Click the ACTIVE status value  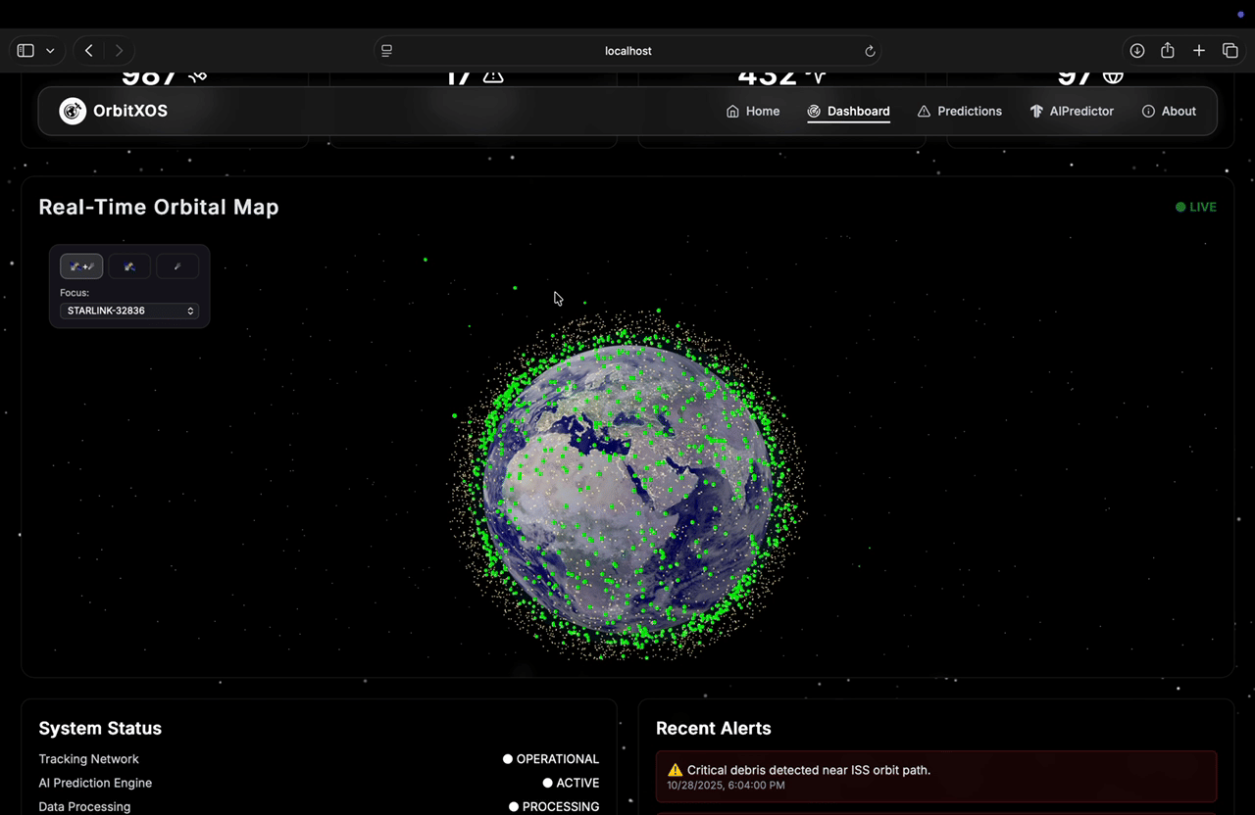tap(571, 783)
